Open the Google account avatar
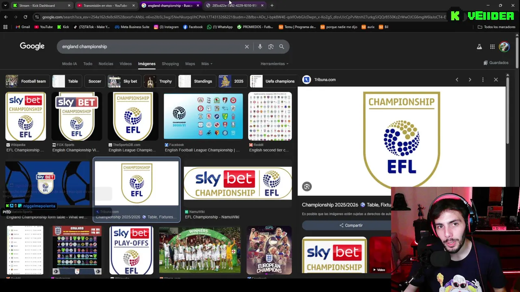The image size is (520, 292). point(504,47)
